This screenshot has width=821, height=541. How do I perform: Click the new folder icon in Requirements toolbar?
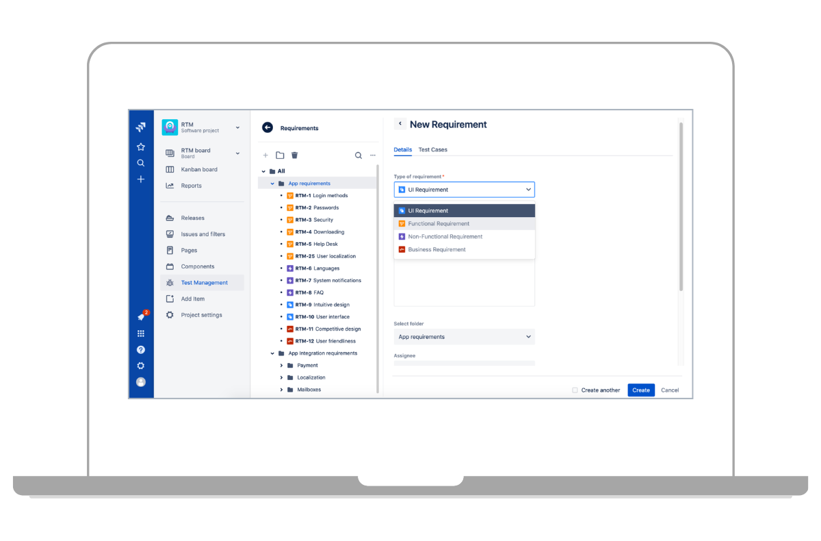pyautogui.click(x=280, y=155)
